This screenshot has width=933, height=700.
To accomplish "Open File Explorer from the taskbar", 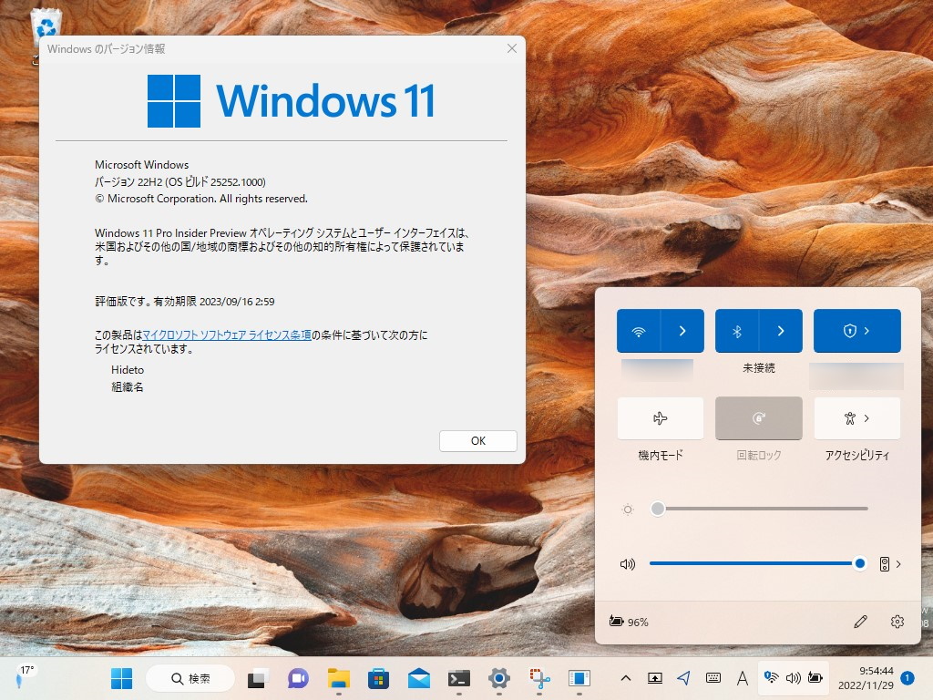I will pyautogui.click(x=338, y=679).
